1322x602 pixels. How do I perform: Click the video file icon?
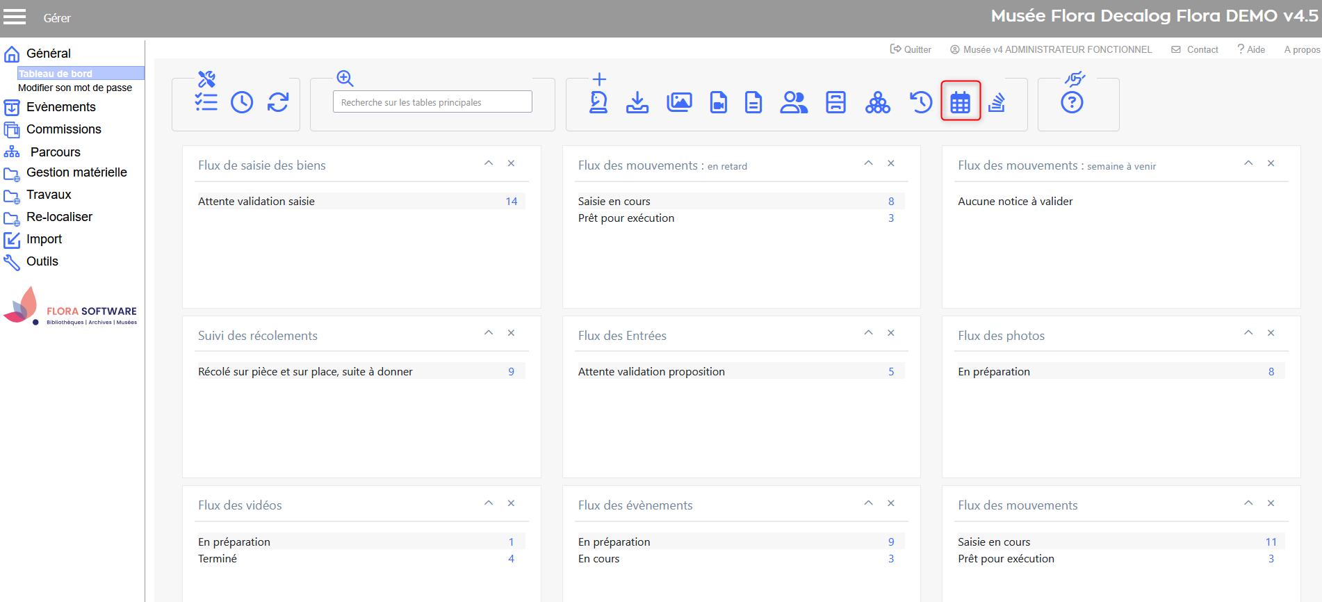pos(718,102)
